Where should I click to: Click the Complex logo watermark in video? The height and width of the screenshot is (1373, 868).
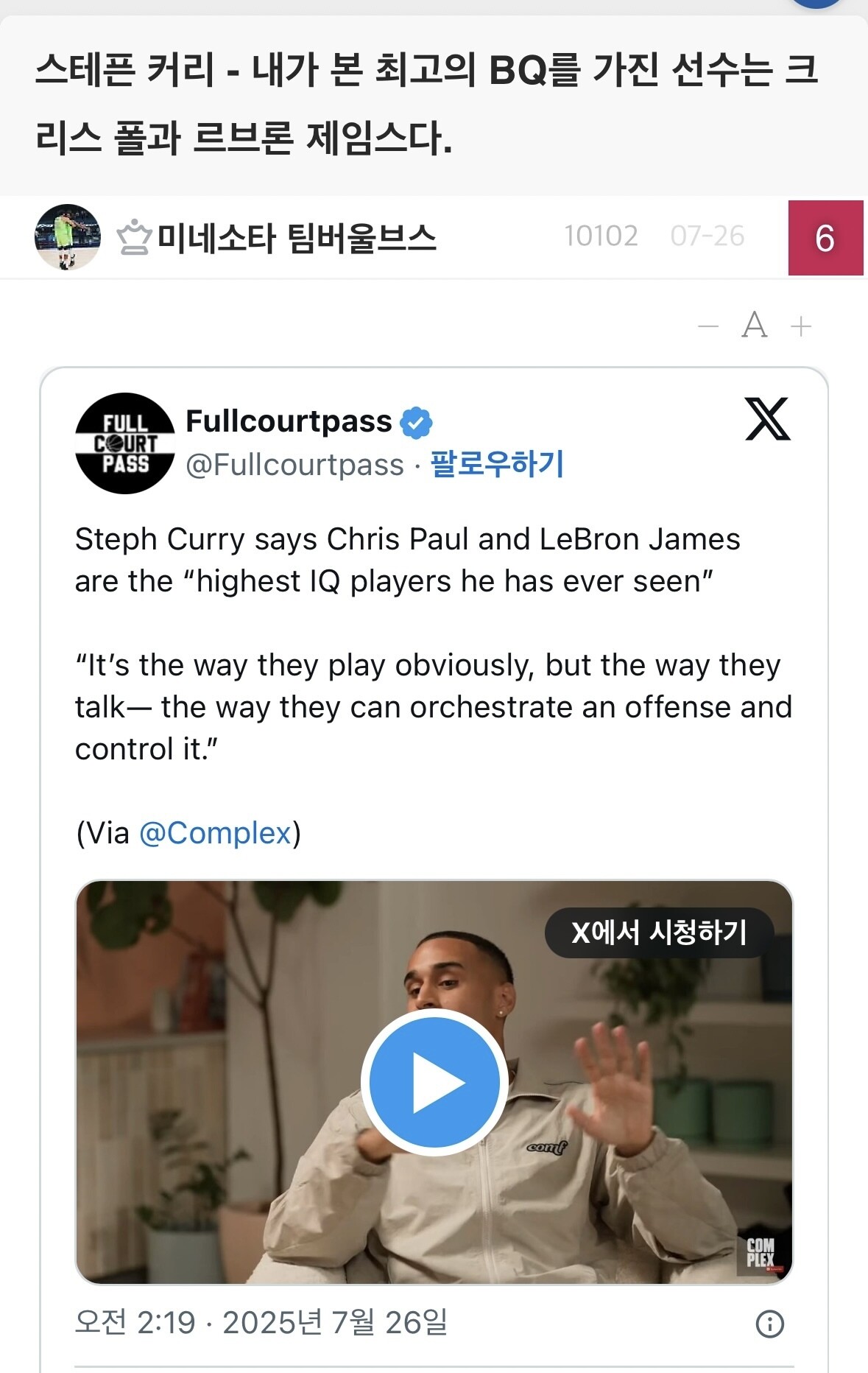coord(761,1253)
